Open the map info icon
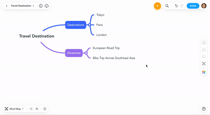Image resolution: width=210 pixels, height=115 pixels. [x=41, y=6]
